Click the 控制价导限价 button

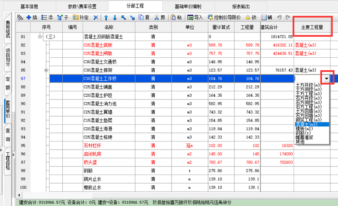224,17
